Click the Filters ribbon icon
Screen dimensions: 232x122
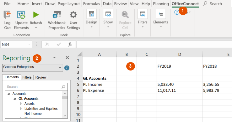(x=143, y=14)
